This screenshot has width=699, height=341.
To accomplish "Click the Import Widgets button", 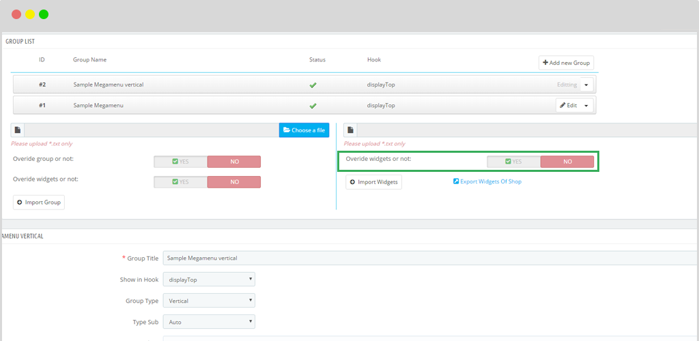I will (x=373, y=182).
